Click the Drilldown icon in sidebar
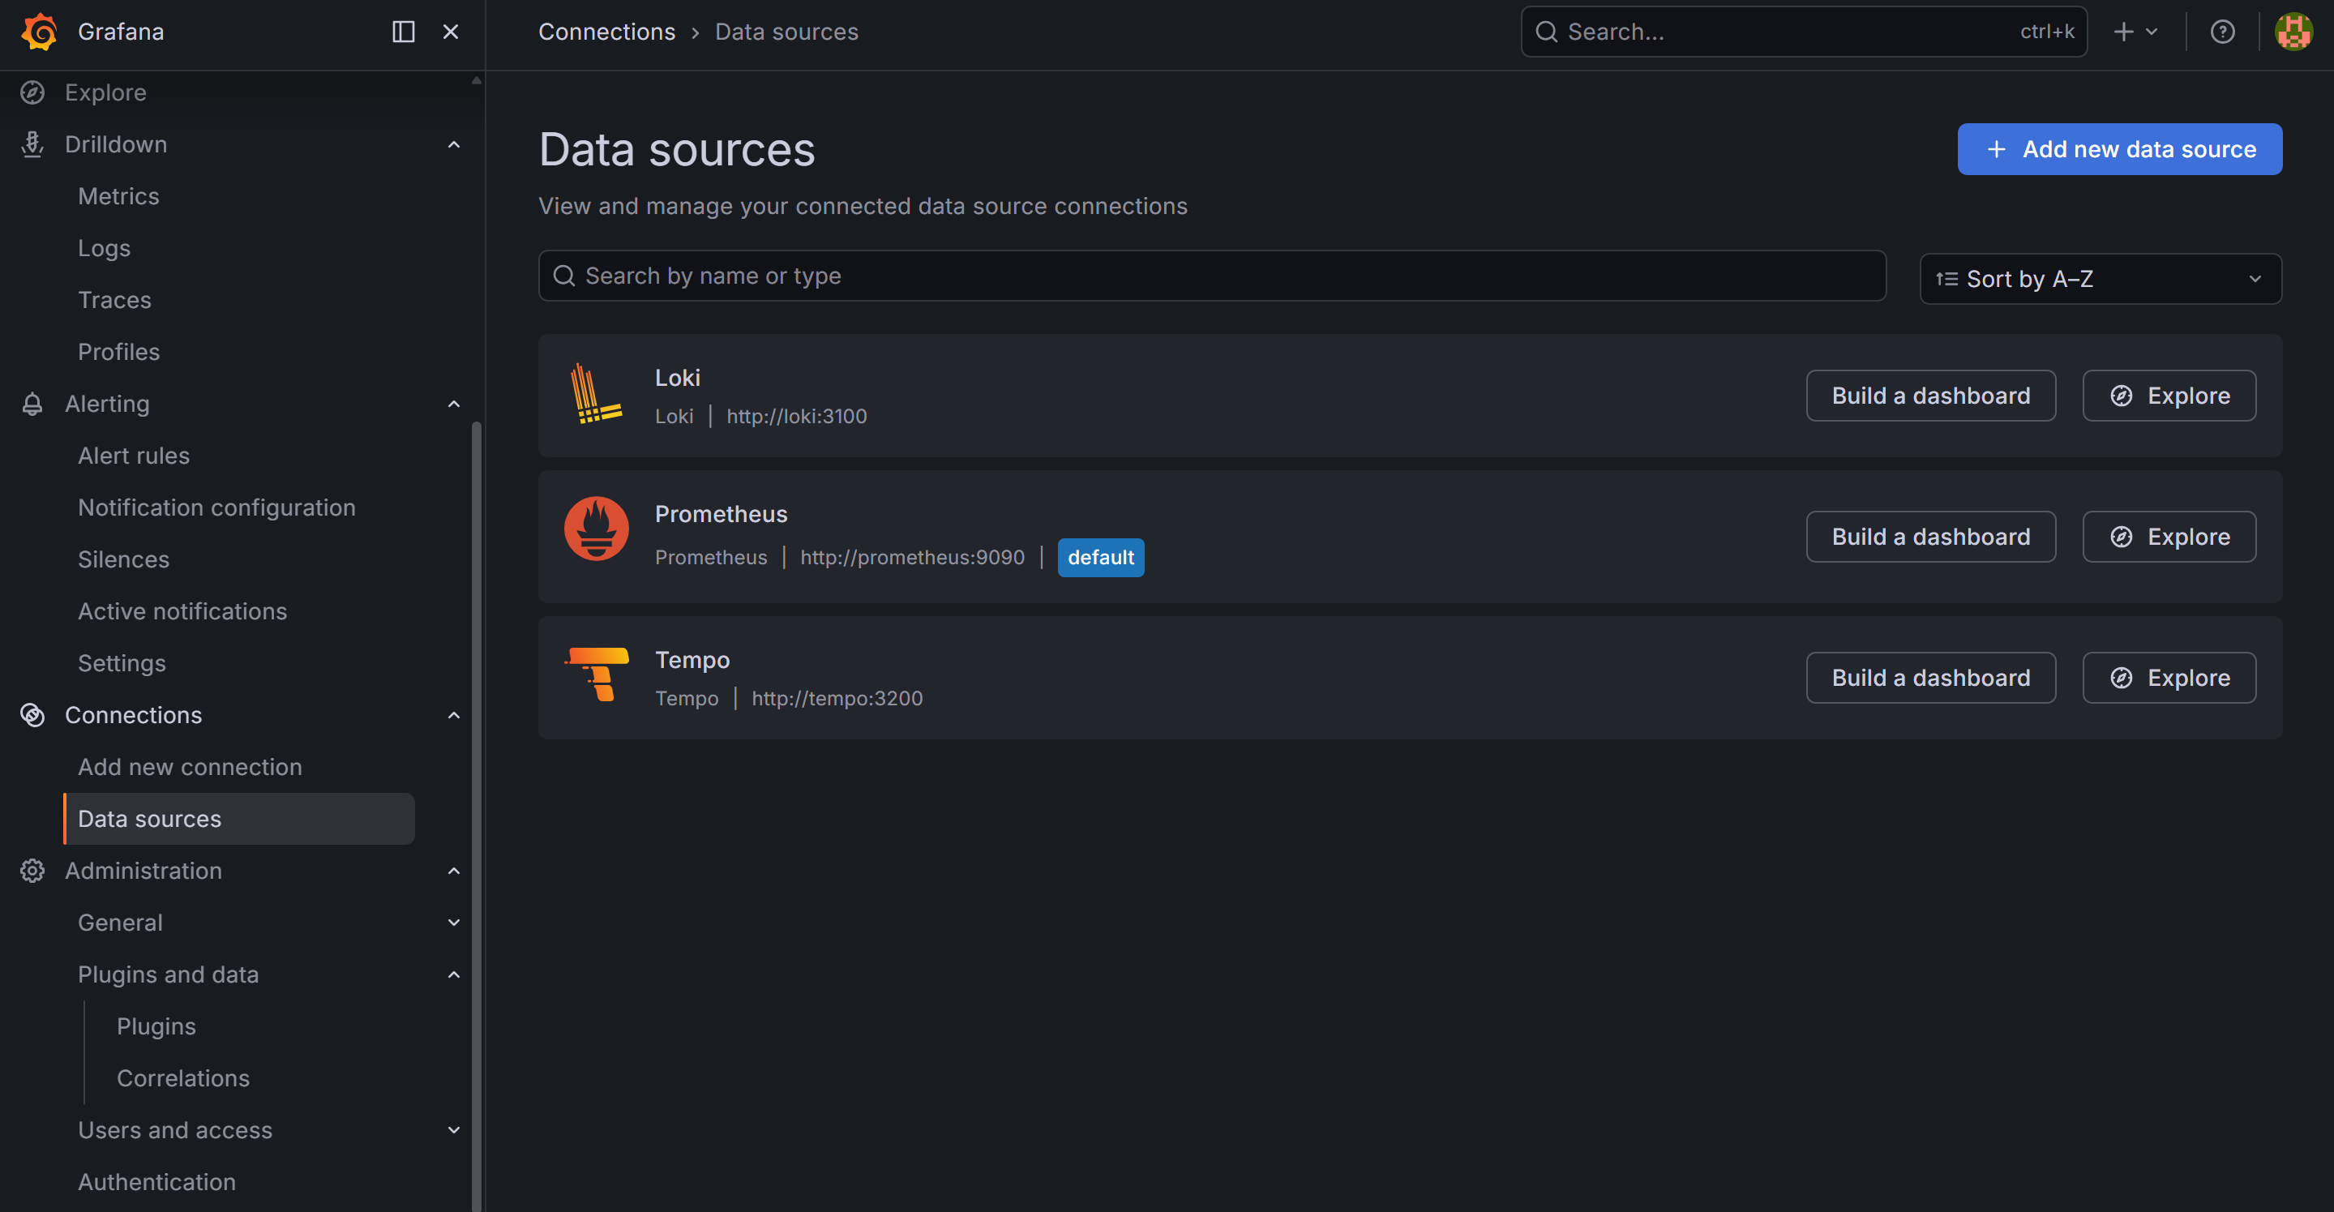The height and width of the screenshot is (1212, 2334). coord(32,144)
